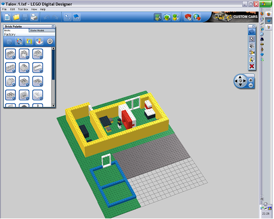Zoom out with minus button
Screen dimensions: 274x219
coord(250,86)
